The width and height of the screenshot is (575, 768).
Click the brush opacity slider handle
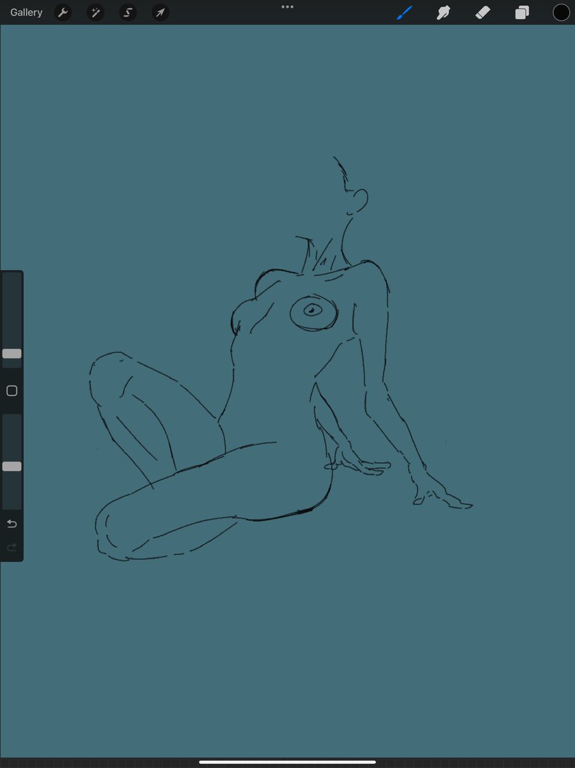[12, 467]
